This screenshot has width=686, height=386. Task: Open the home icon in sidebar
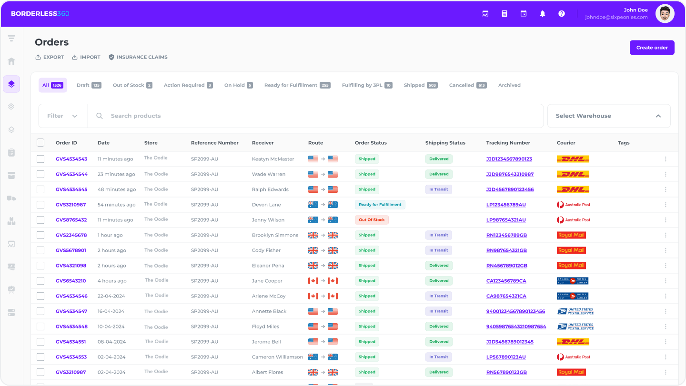[x=11, y=61]
